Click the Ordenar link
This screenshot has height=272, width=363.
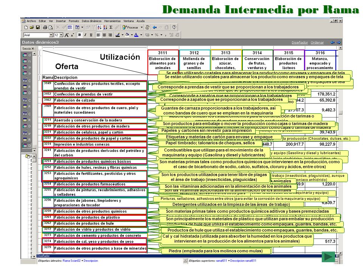[317, 42]
